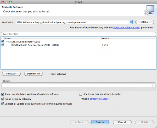157x128 pixels.
Task: Click the Select All button
Action: click(12, 74)
